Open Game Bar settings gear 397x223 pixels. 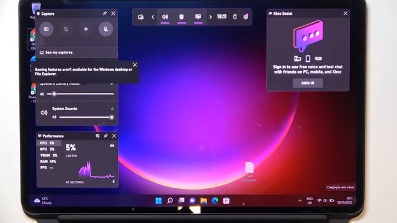246,17
